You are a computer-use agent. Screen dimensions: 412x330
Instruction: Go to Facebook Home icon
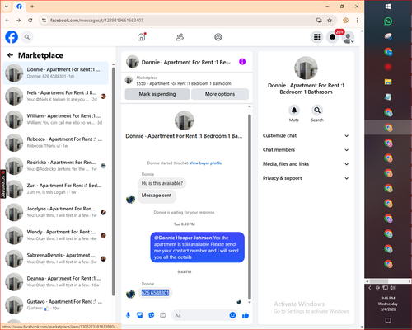pos(142,37)
